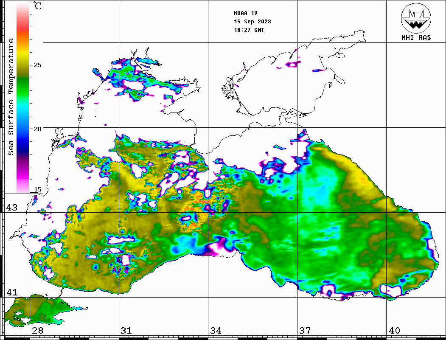
Task: Click the '25' value on the temperature scale
Action: point(37,65)
